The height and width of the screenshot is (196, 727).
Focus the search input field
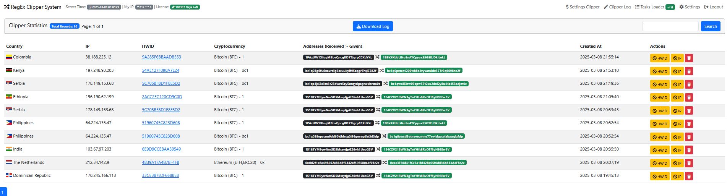click(x=670, y=26)
